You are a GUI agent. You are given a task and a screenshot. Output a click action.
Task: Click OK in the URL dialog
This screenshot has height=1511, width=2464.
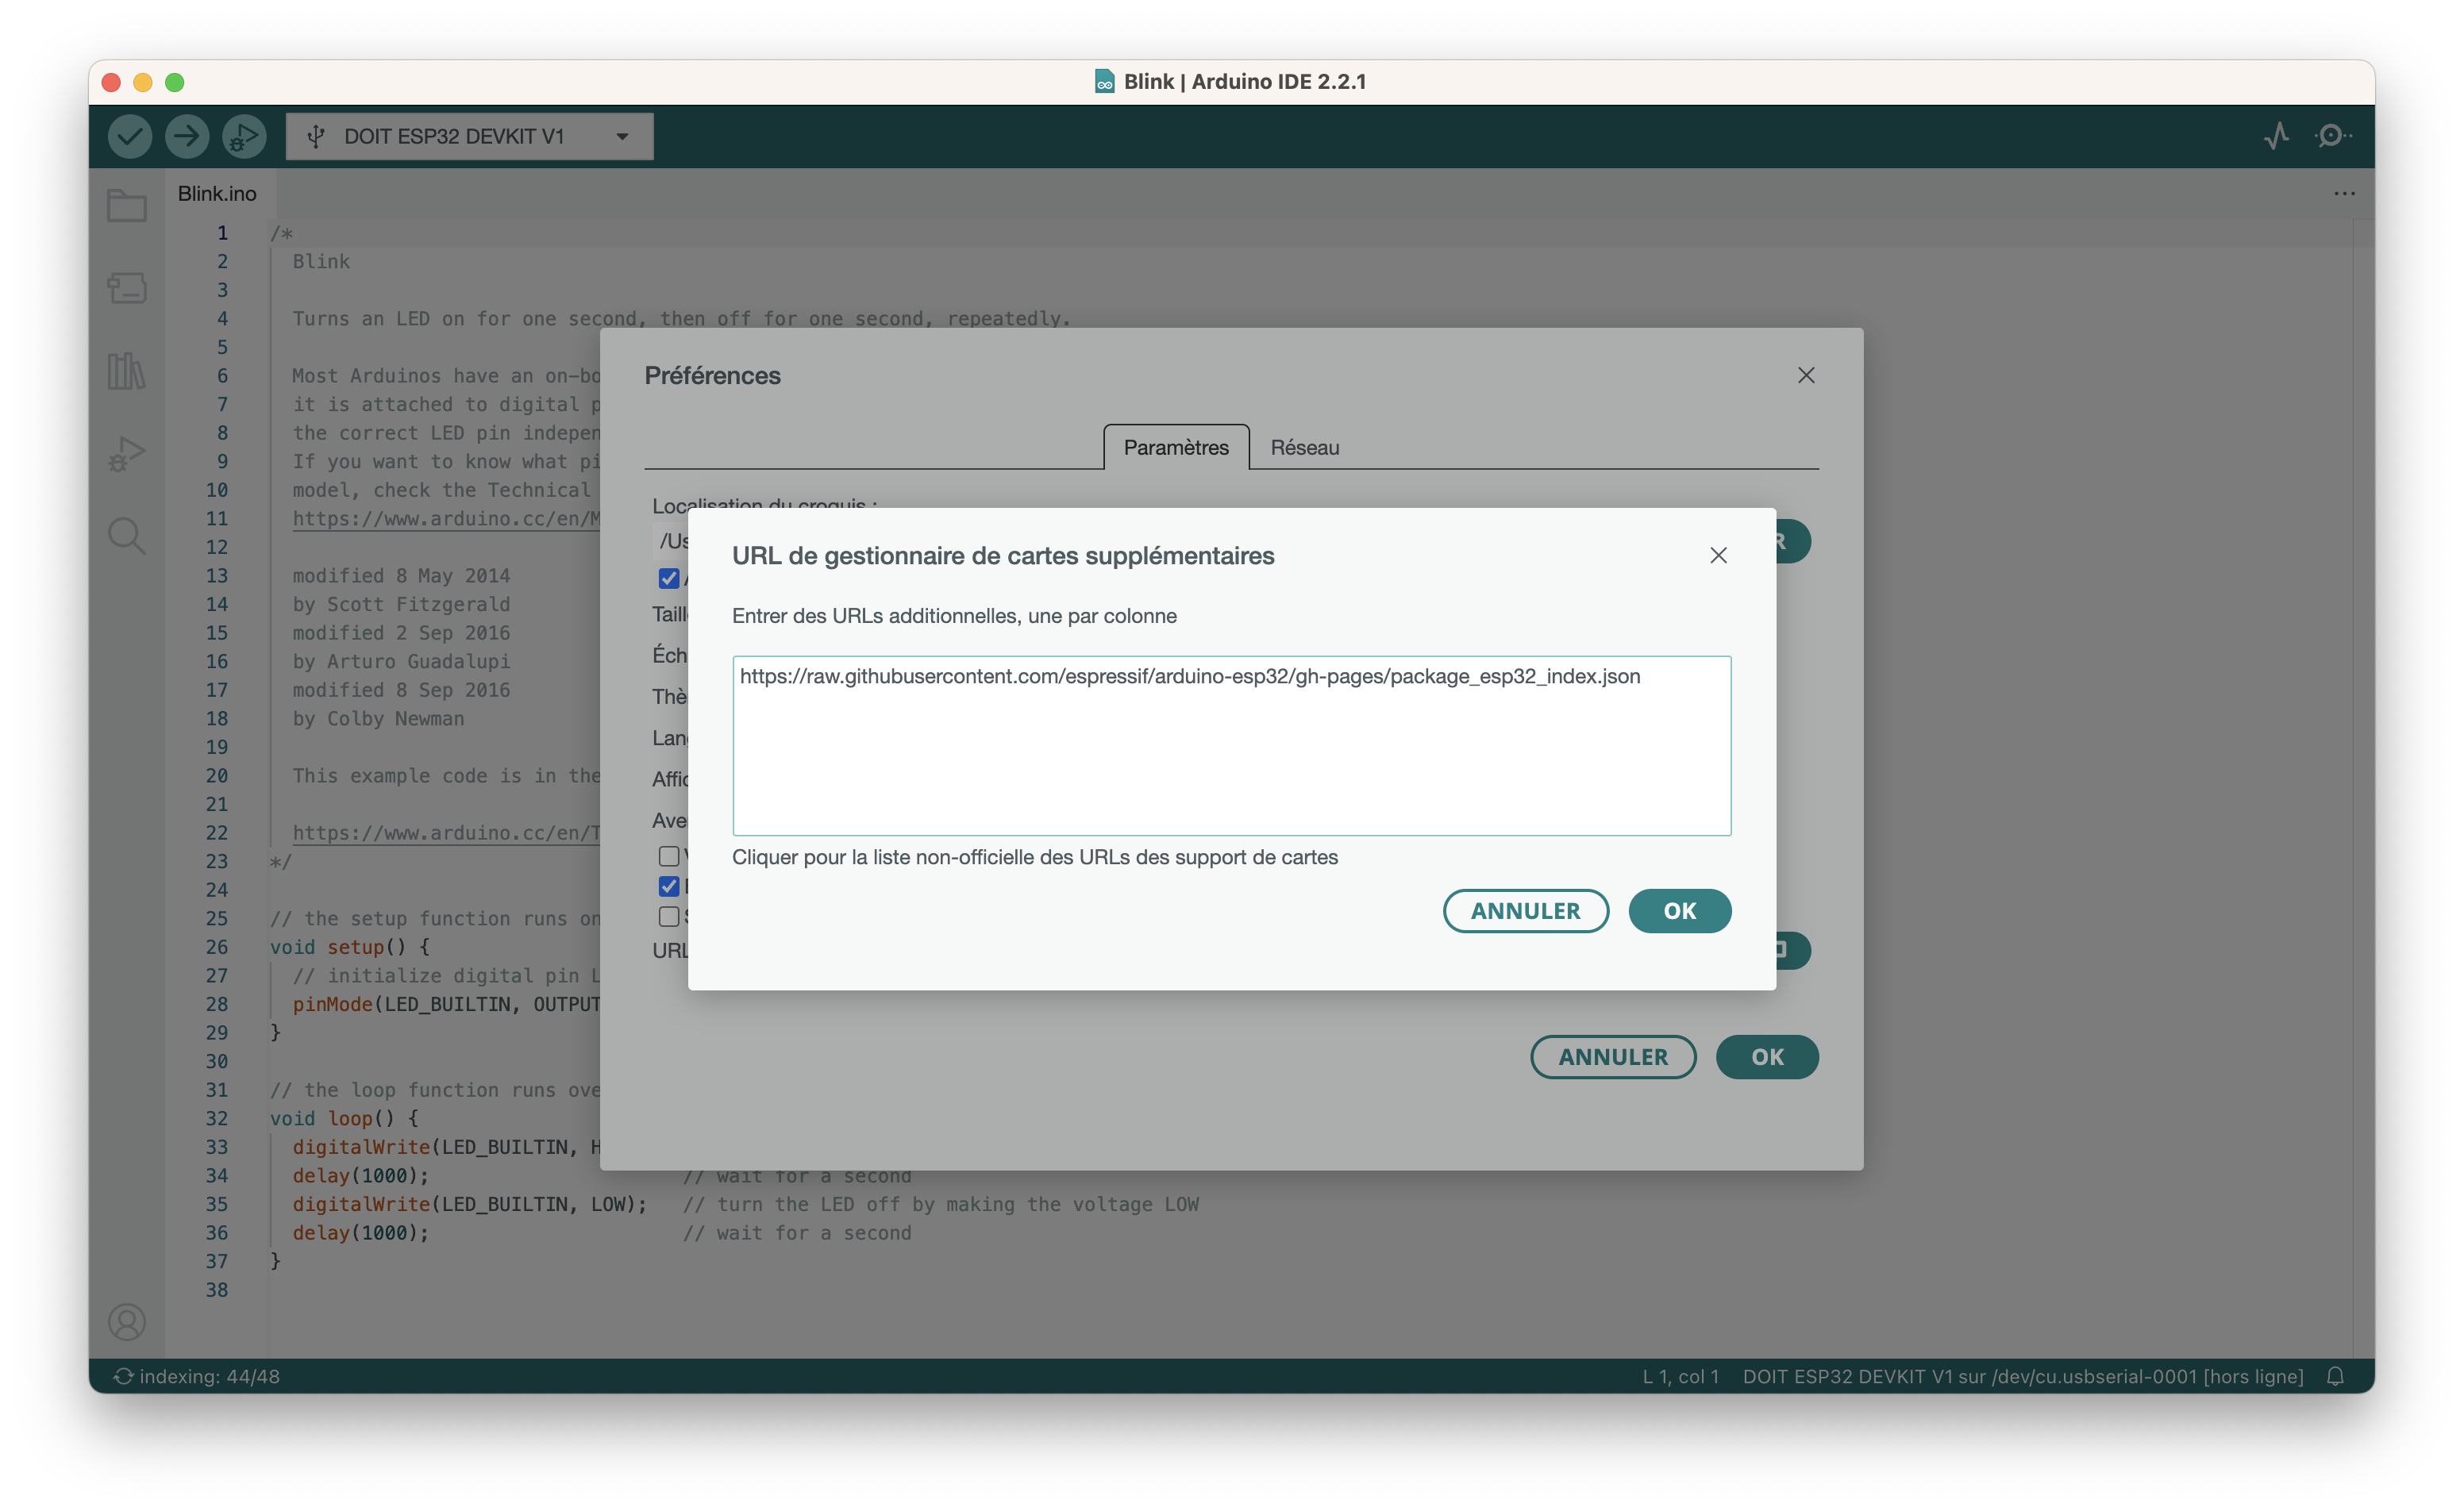[1679, 911]
